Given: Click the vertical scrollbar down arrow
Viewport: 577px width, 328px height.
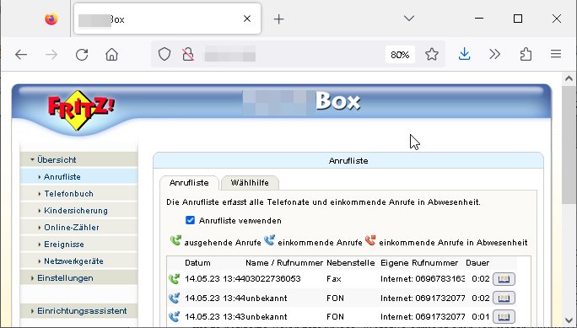Looking at the screenshot, I should coord(569,320).
